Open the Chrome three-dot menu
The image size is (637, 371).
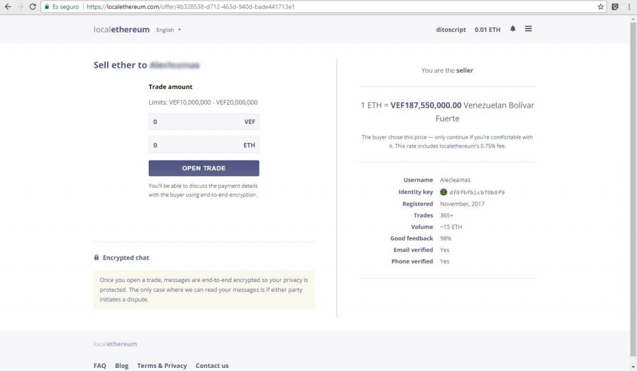pyautogui.click(x=629, y=6)
